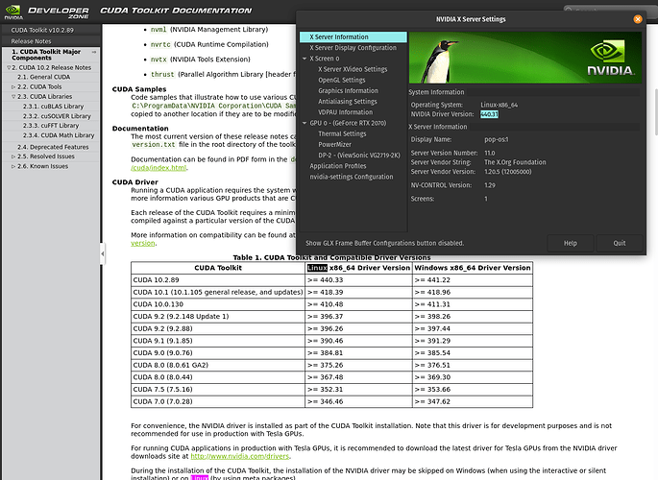The image size is (658, 480).
Task: Click the CUDA 10.2.89 table cell
Action: point(218,280)
